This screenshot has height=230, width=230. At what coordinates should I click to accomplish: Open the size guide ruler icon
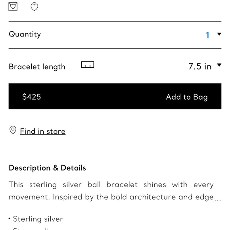pyautogui.click(x=88, y=65)
